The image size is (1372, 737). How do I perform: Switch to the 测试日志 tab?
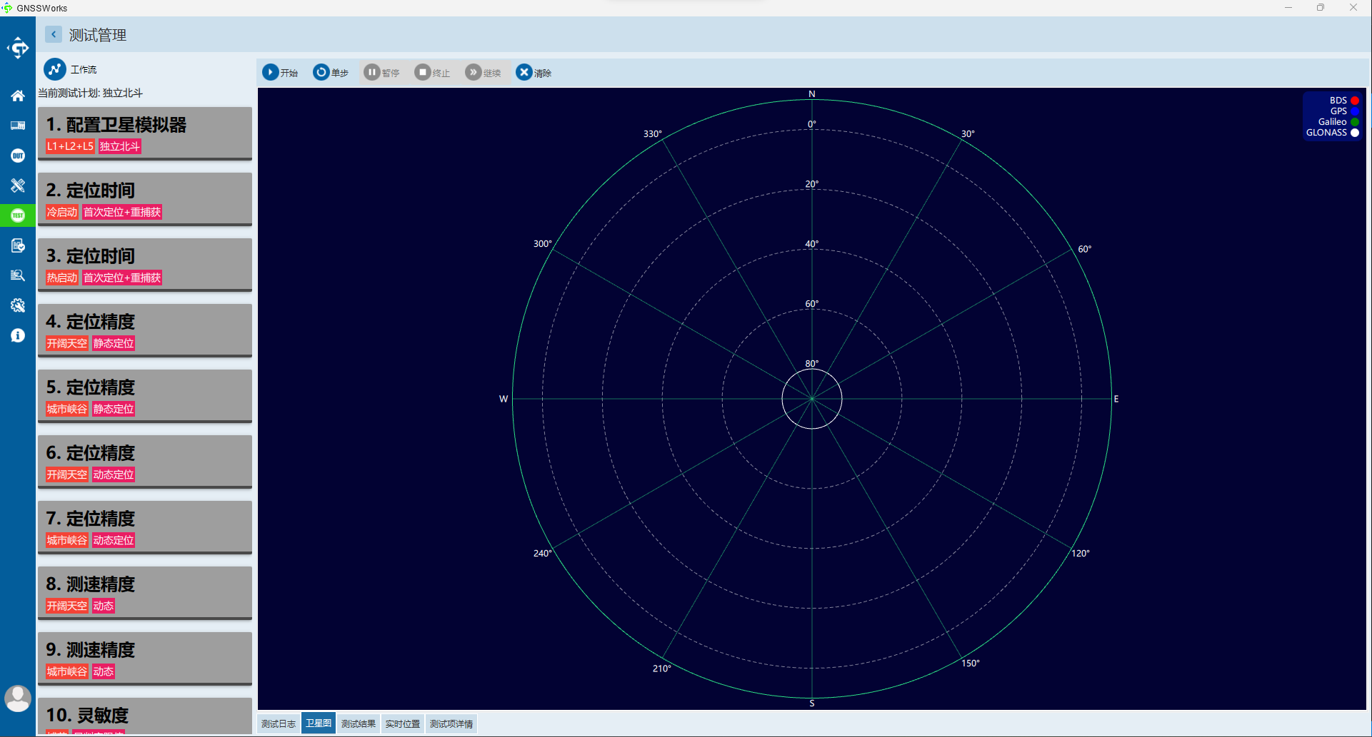point(279,723)
